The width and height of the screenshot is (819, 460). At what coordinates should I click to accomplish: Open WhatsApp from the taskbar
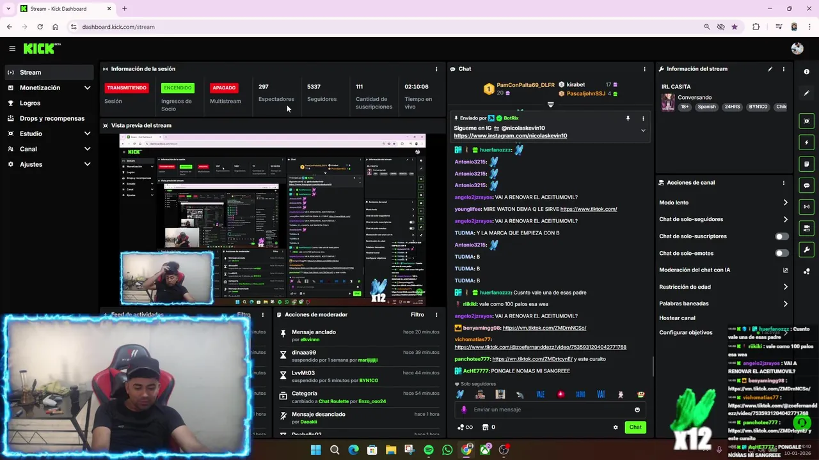pos(447,450)
